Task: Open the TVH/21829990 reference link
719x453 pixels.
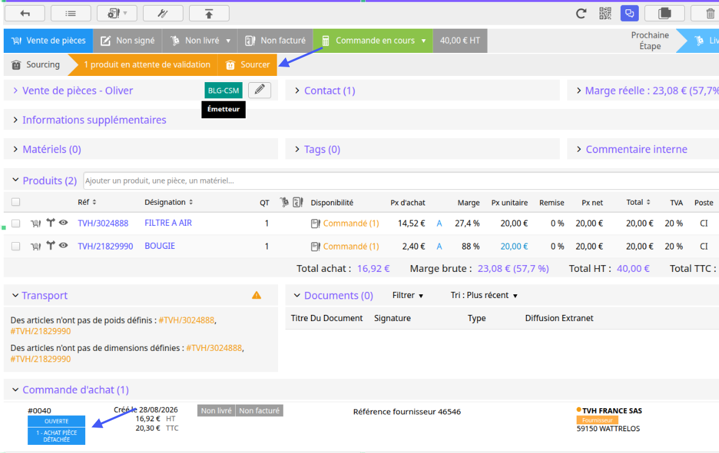Action: click(105, 246)
